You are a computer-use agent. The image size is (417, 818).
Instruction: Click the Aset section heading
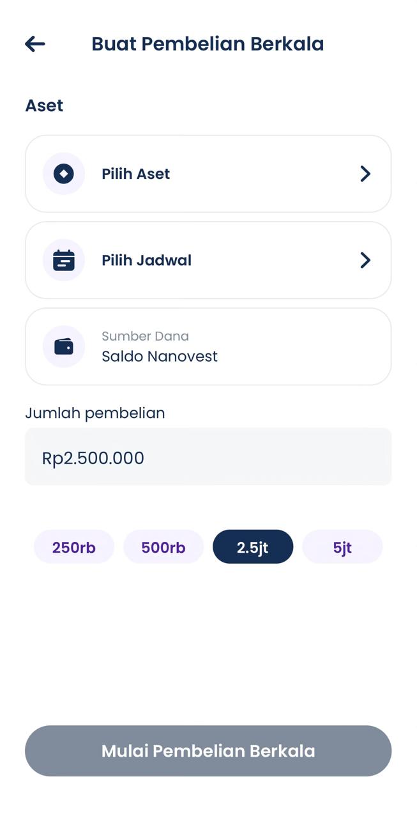coord(44,105)
